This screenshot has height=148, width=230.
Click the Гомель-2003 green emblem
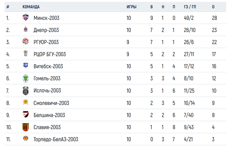pos(26,79)
